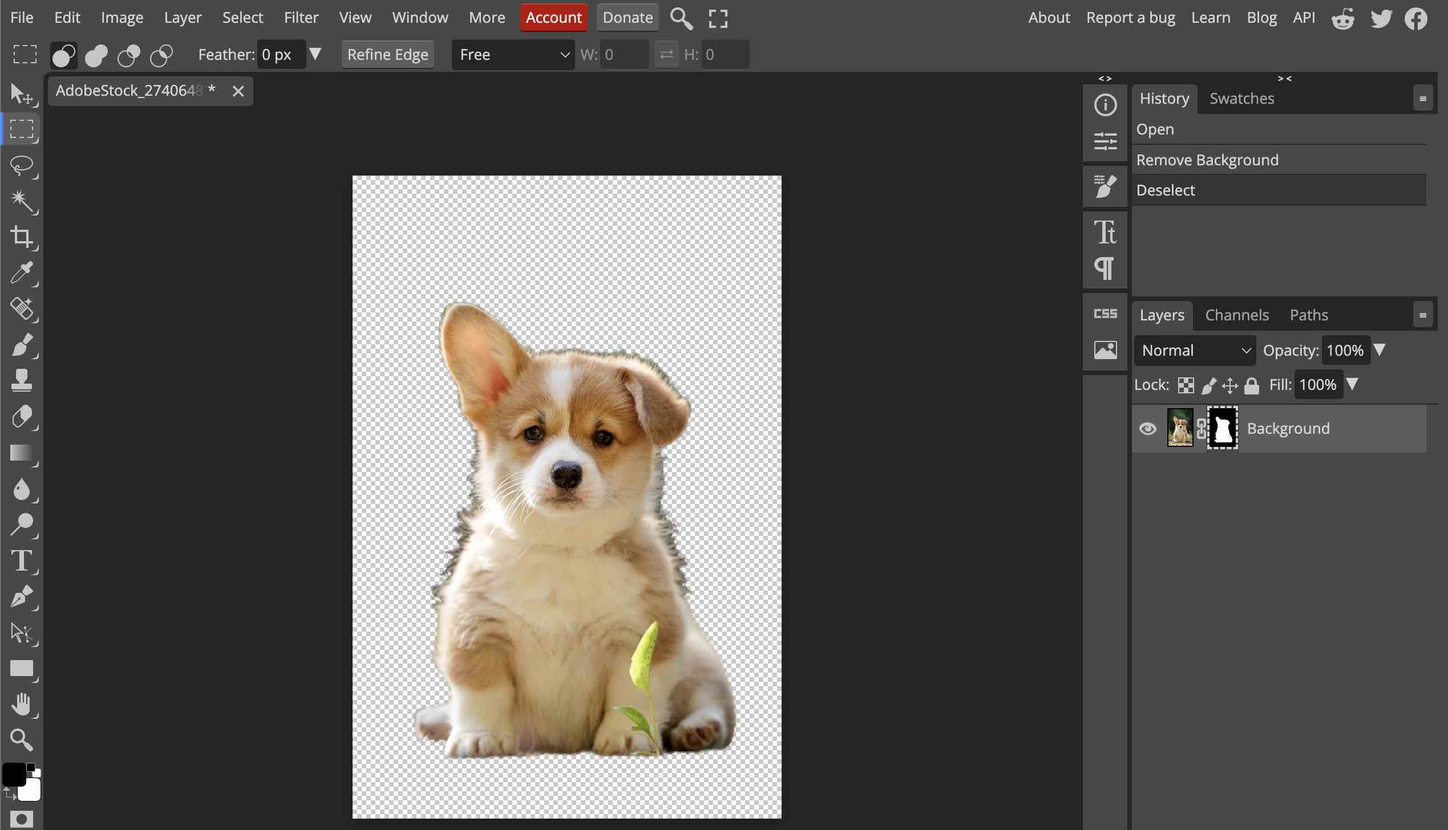The width and height of the screenshot is (1448, 830).
Task: Select the Type tool in toolbar
Action: [22, 561]
